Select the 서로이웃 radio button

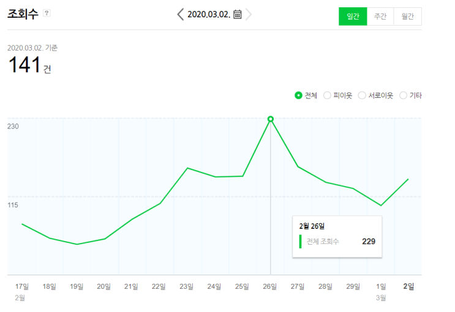click(x=362, y=95)
